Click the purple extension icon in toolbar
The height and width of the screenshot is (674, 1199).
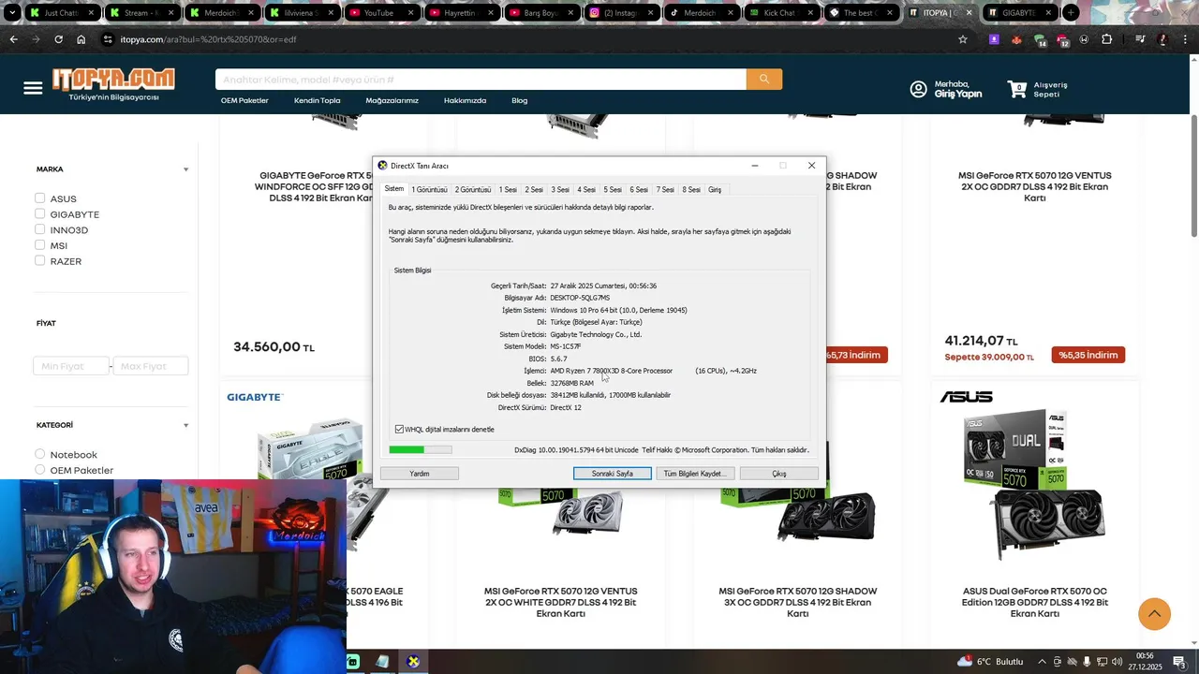coord(994,39)
